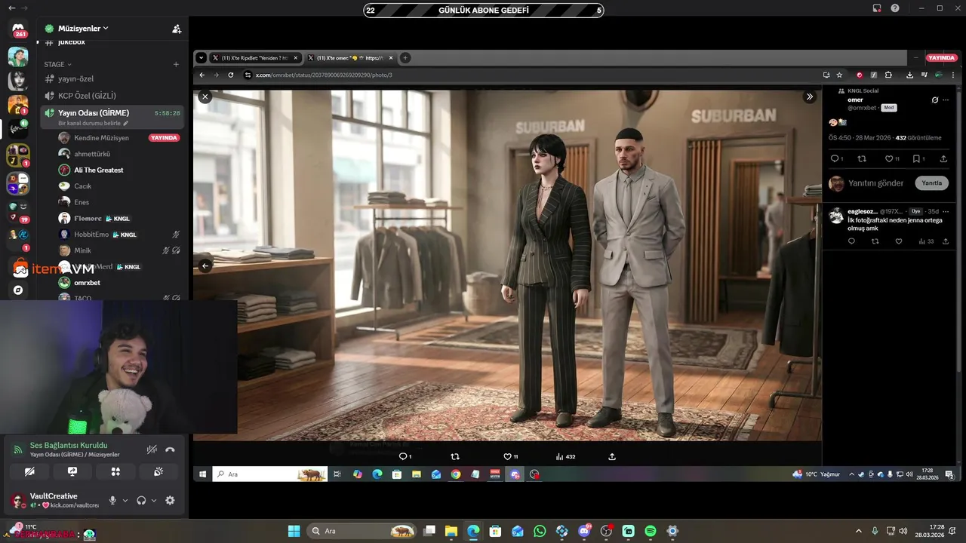Click the 'Yanıtını gönder' reply field
The height and width of the screenshot is (543, 966).
click(876, 183)
